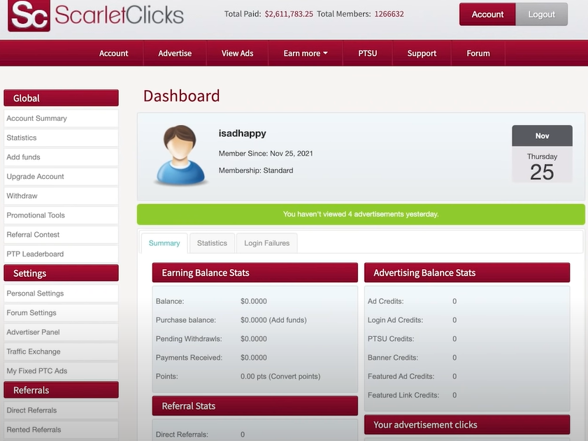Click the Global sidebar section header
Screen dimensions: 588x441
[x=61, y=98]
